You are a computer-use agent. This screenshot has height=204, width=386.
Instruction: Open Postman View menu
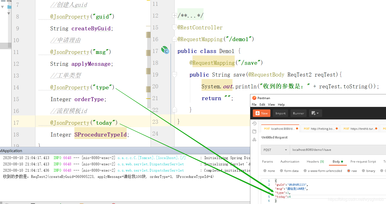[271, 104]
